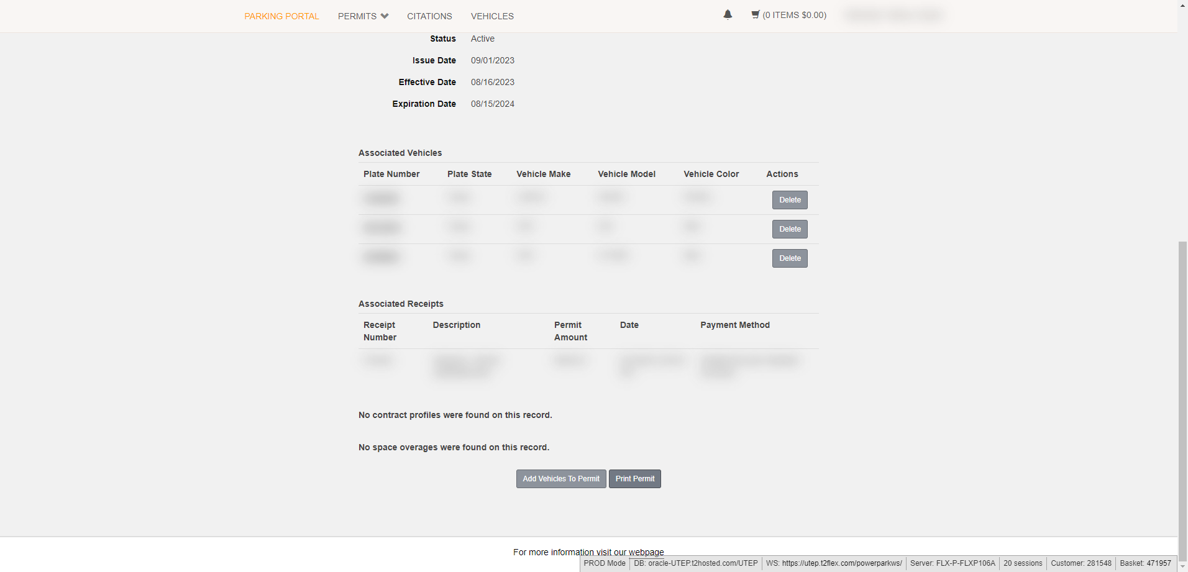
Task: Click the Plate Number column header
Action: [391, 174]
